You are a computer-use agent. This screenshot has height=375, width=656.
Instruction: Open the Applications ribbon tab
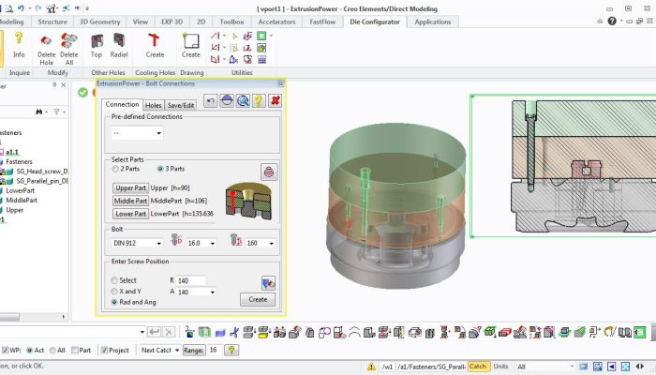coord(433,22)
